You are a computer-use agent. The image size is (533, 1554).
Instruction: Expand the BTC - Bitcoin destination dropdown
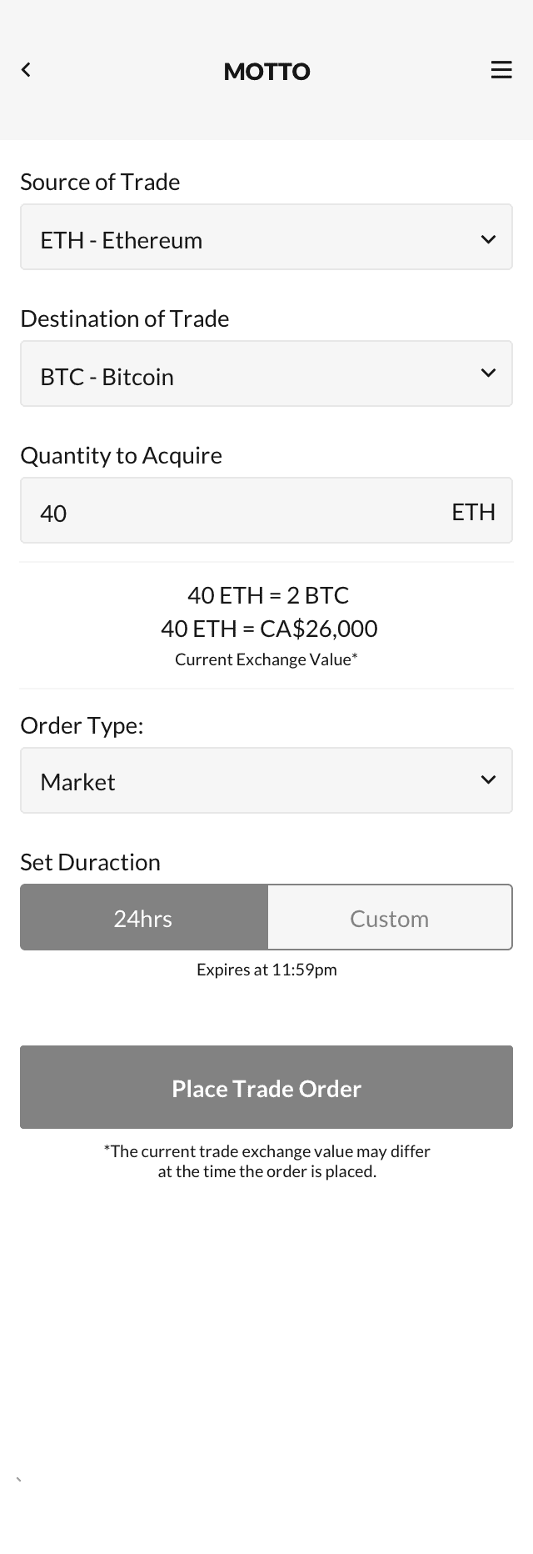coord(266,373)
